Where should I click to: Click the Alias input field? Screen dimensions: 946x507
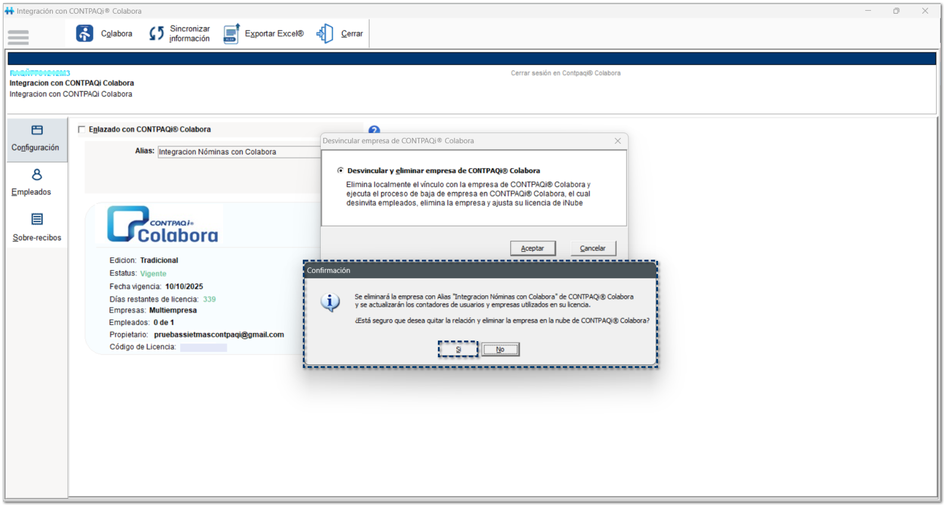coord(239,152)
